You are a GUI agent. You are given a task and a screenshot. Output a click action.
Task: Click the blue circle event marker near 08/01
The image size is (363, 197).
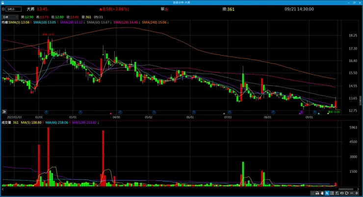273,112
